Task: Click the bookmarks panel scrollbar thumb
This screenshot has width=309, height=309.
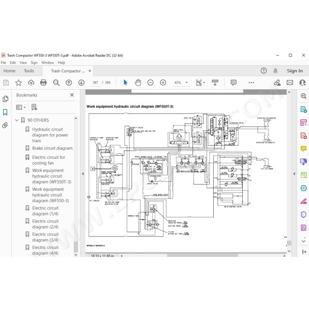Action: (75, 247)
